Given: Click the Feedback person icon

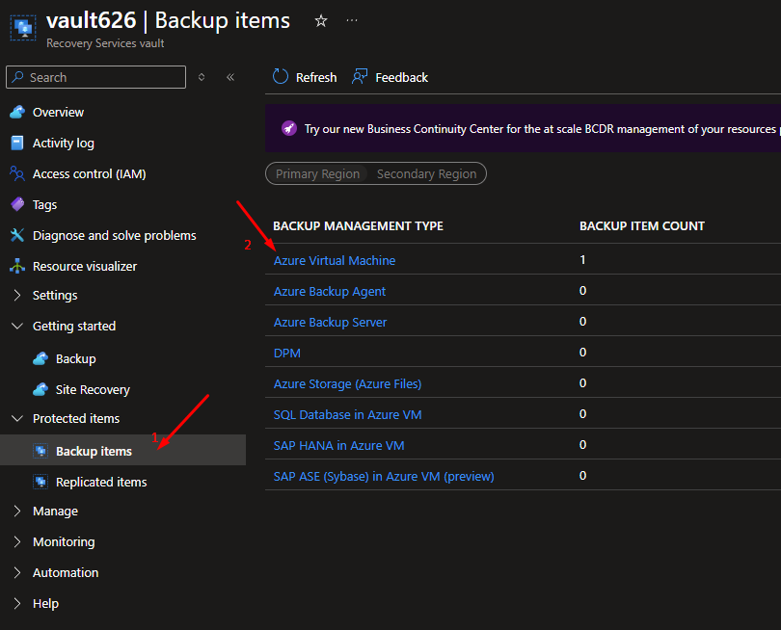Looking at the screenshot, I should [360, 77].
